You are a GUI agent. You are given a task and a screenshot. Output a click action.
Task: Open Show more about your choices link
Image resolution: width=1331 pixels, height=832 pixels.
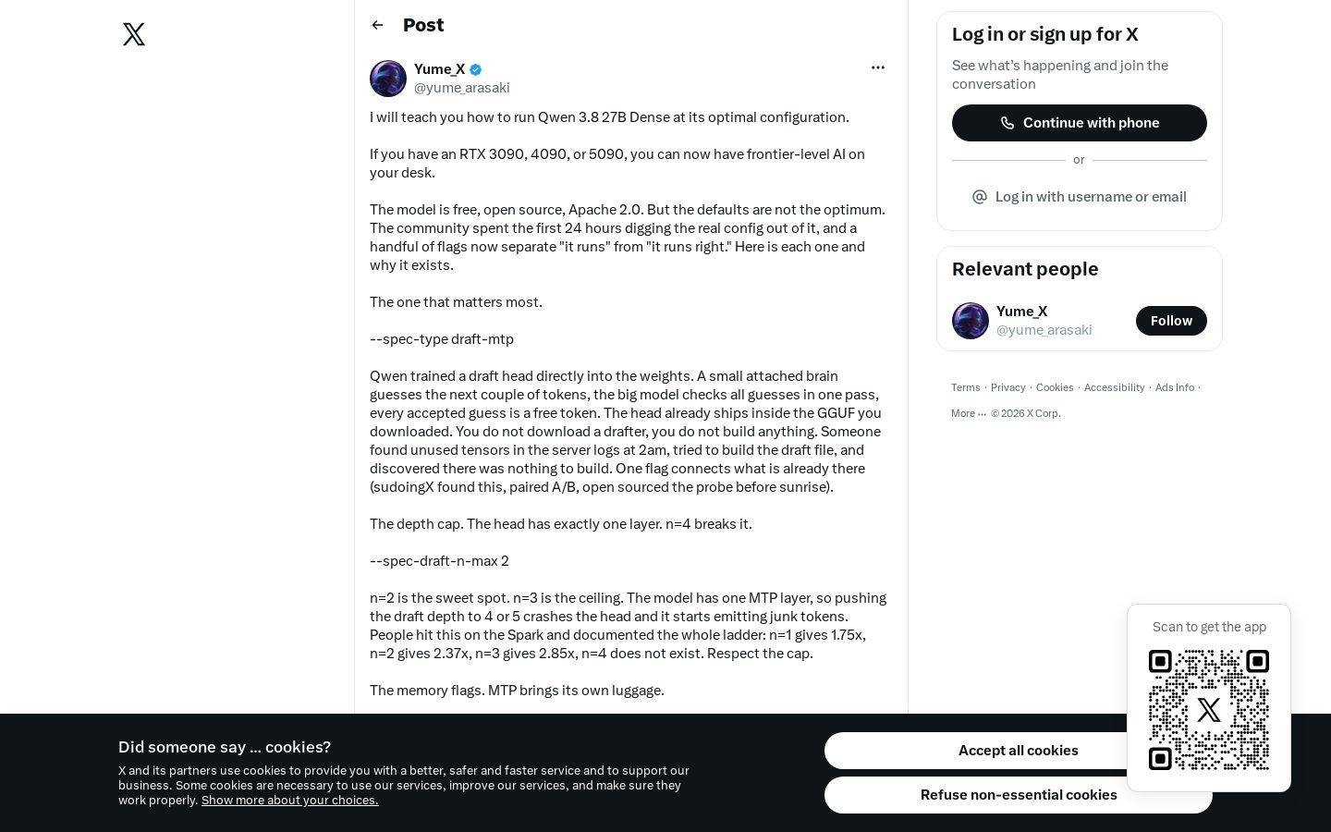290,801
